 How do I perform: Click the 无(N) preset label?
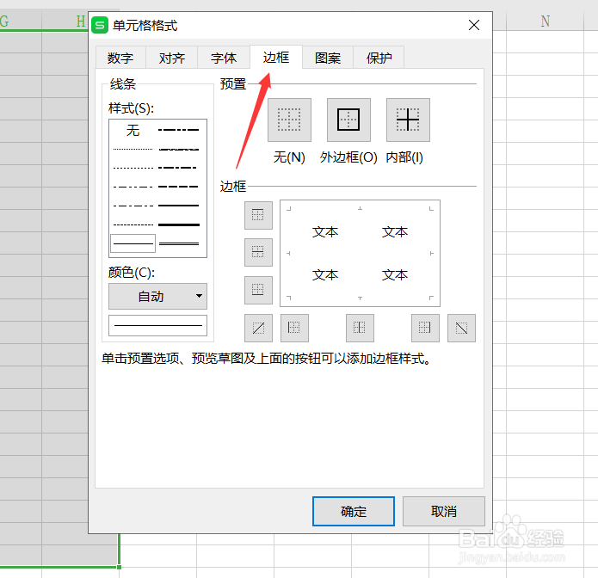coord(289,157)
